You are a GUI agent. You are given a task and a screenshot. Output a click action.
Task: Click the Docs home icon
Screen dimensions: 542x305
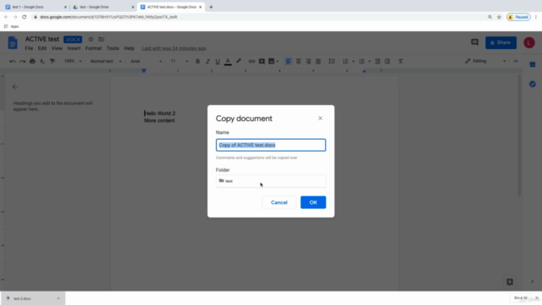[13, 43]
